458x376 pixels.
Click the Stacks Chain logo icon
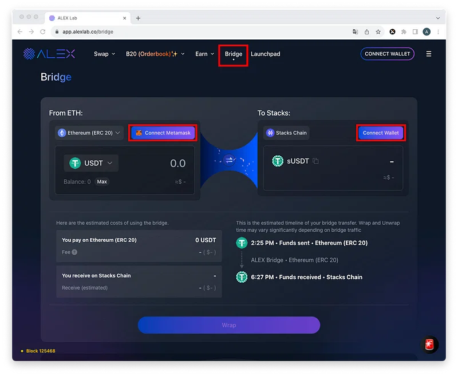tap(270, 133)
